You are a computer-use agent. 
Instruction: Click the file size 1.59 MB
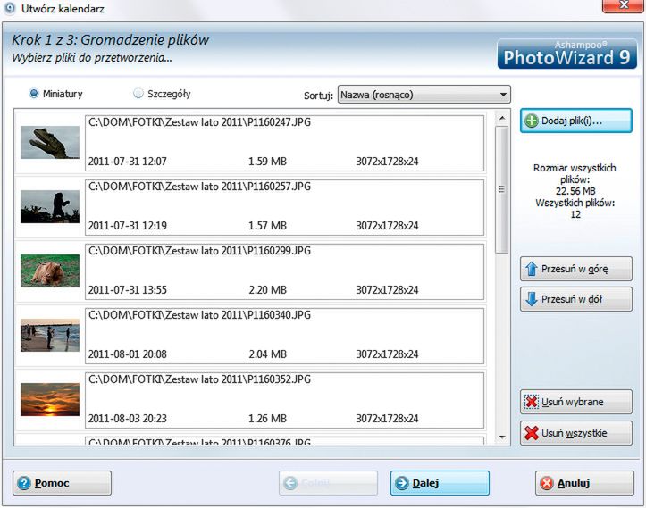coord(267,162)
